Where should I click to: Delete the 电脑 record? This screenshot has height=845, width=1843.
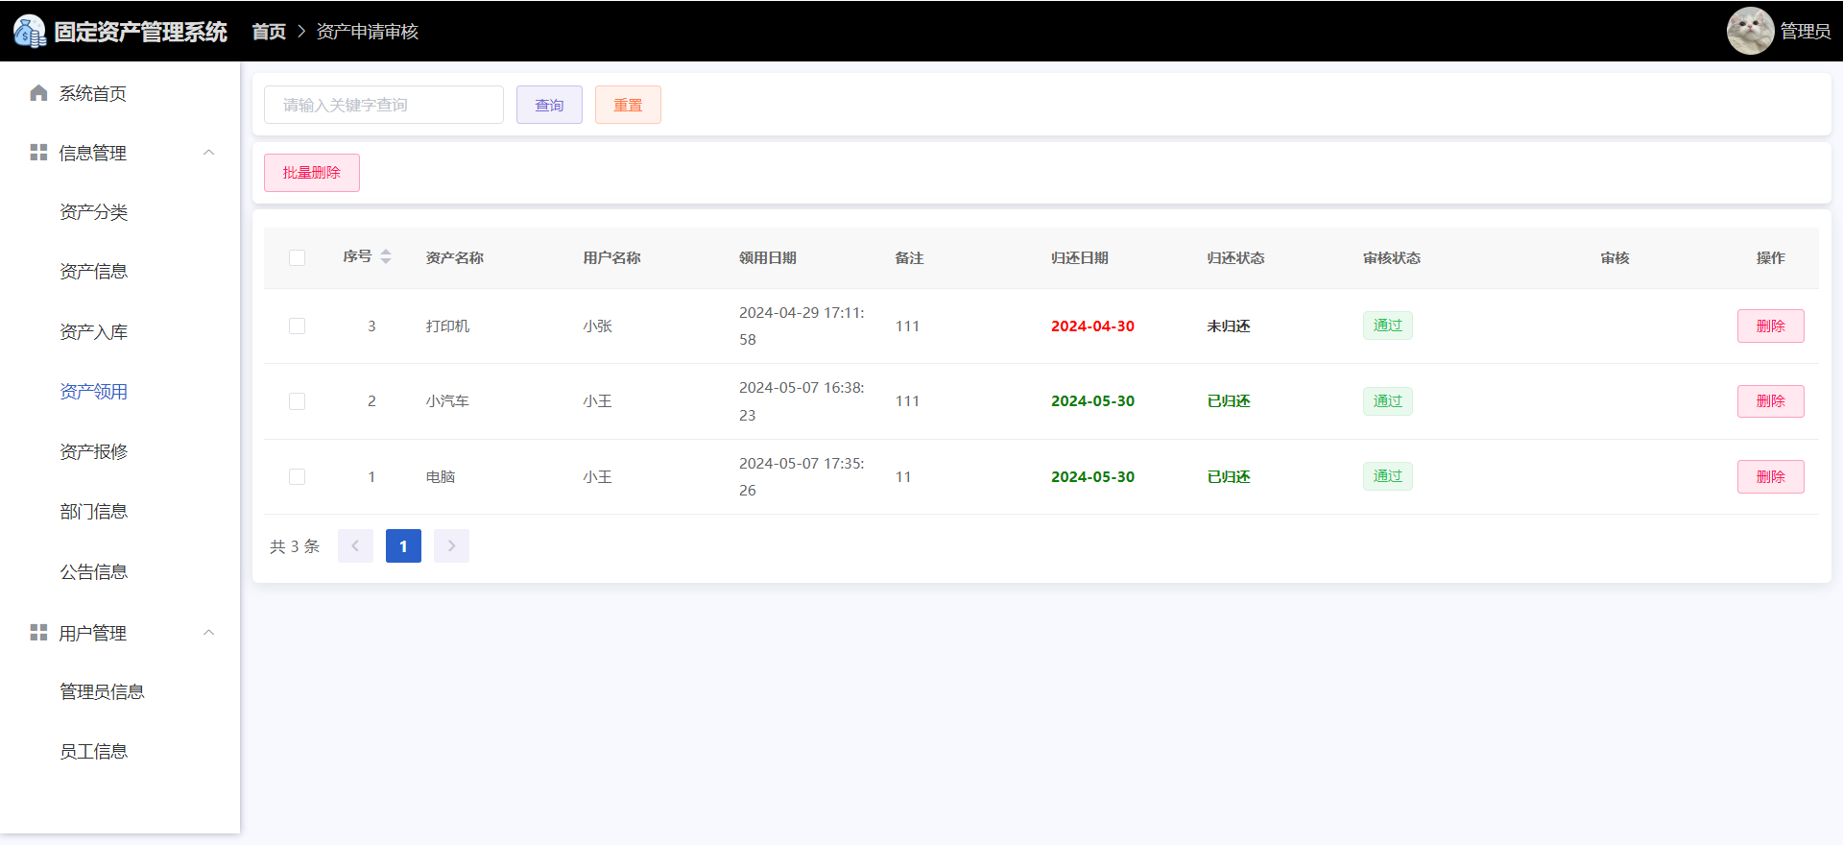(x=1770, y=477)
